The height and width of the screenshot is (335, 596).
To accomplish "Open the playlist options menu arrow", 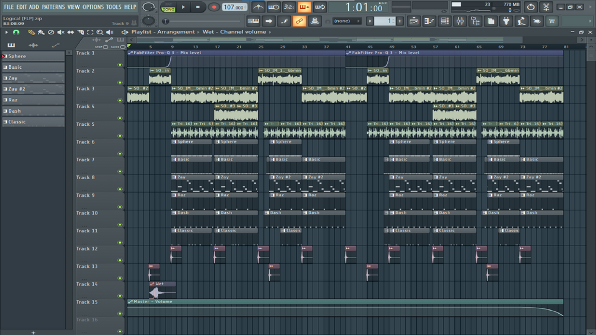I will pyautogui.click(x=6, y=32).
